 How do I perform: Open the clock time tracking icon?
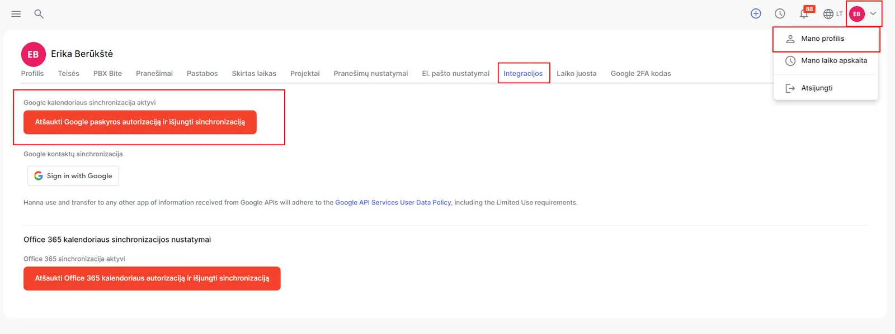pyautogui.click(x=780, y=13)
